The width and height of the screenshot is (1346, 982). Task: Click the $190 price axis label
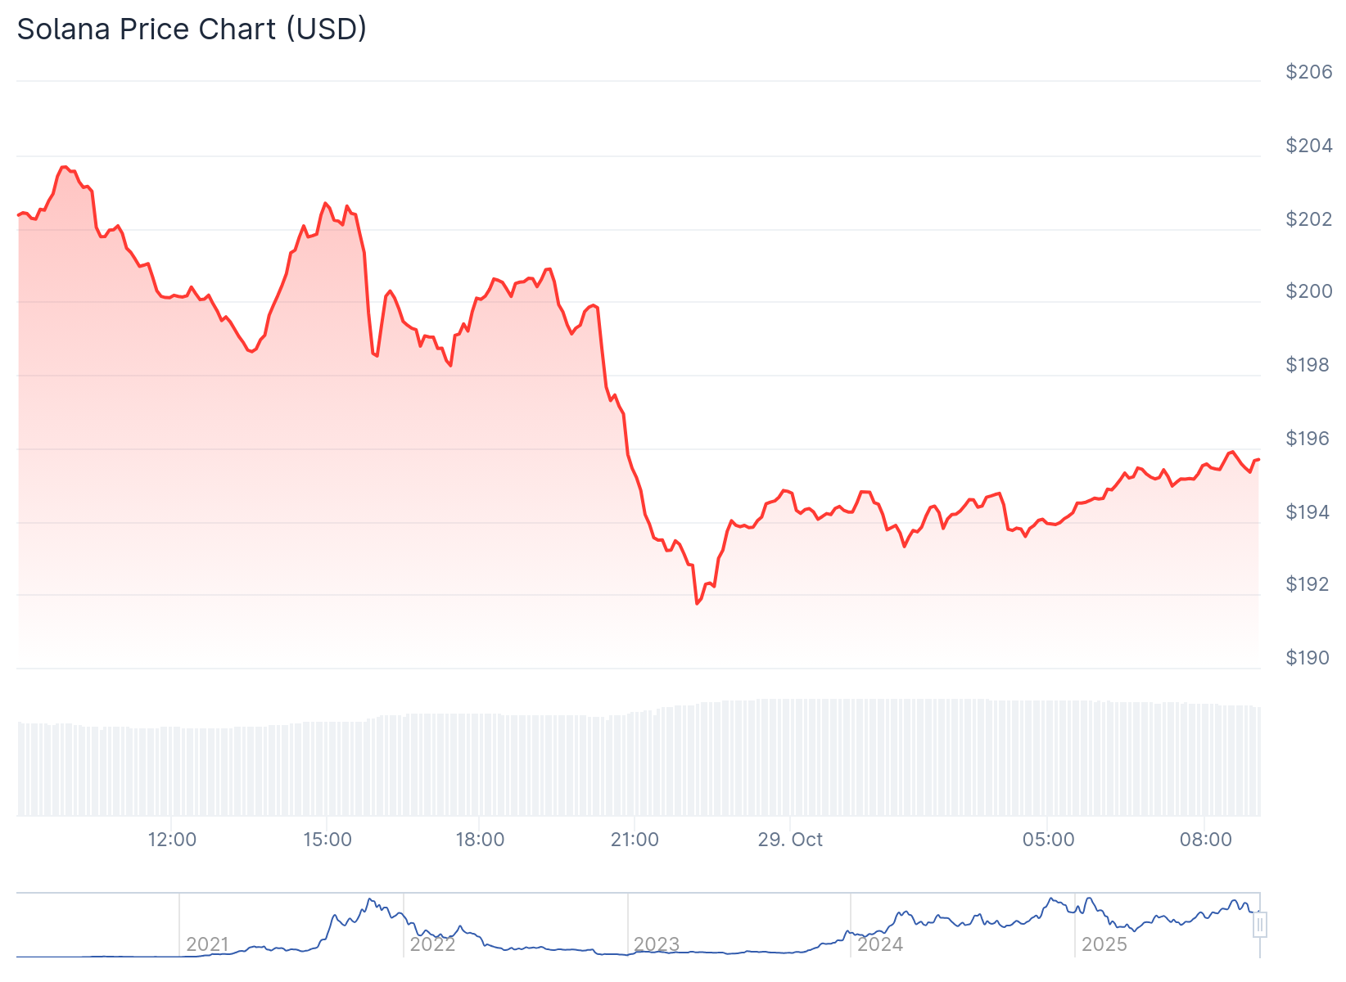coord(1309,658)
